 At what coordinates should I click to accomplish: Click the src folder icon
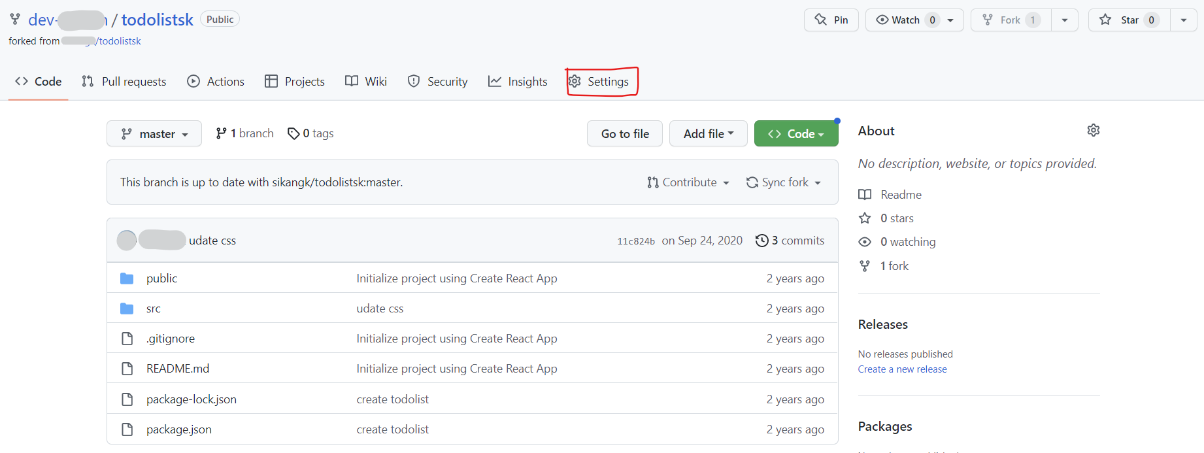click(x=127, y=309)
